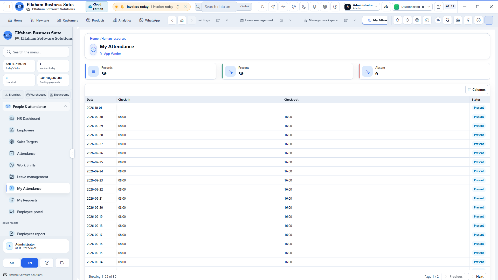
Task: Open Work Shifts in sidebar
Action: pos(38,165)
